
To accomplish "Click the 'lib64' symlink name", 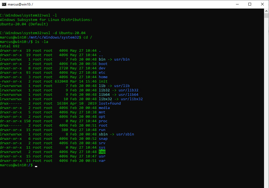I will coord(104,95).
